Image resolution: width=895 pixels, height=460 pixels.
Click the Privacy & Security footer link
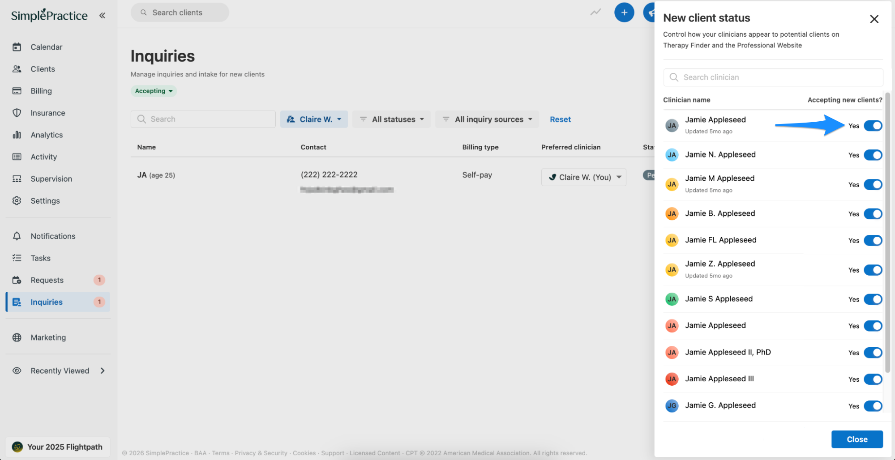pos(261,453)
